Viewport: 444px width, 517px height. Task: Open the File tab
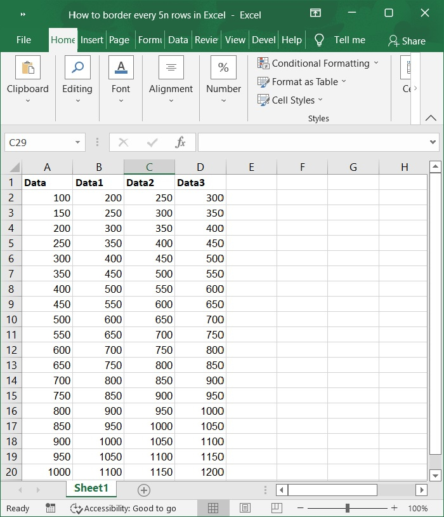pos(23,39)
